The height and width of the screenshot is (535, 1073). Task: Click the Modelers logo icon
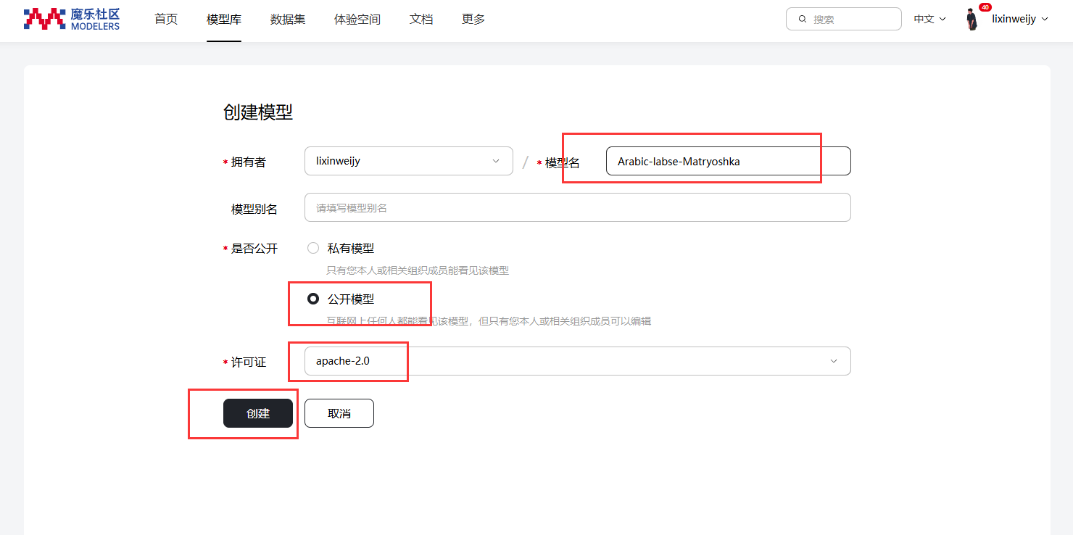[x=45, y=19]
